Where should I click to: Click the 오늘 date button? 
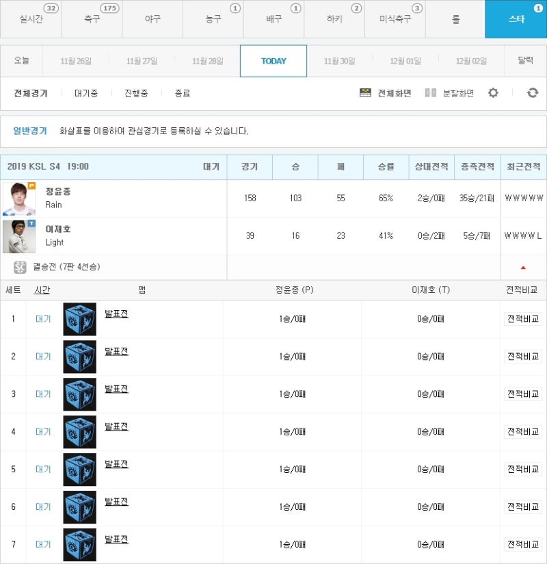click(x=22, y=61)
